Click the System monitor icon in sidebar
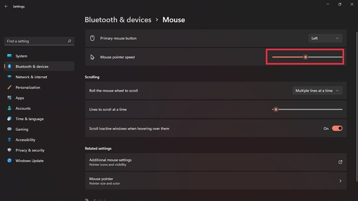This screenshot has width=358, height=201. point(9,56)
